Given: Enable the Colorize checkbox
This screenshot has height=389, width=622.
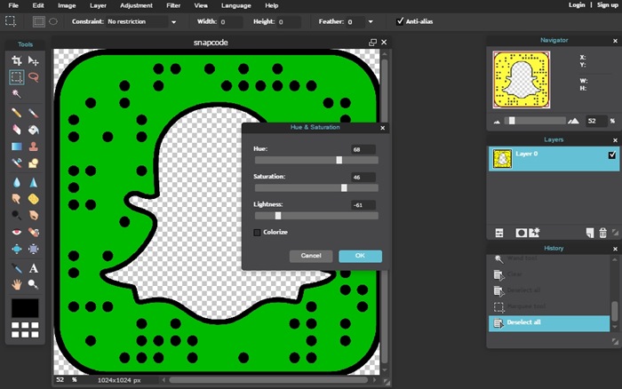Looking at the screenshot, I should point(257,233).
